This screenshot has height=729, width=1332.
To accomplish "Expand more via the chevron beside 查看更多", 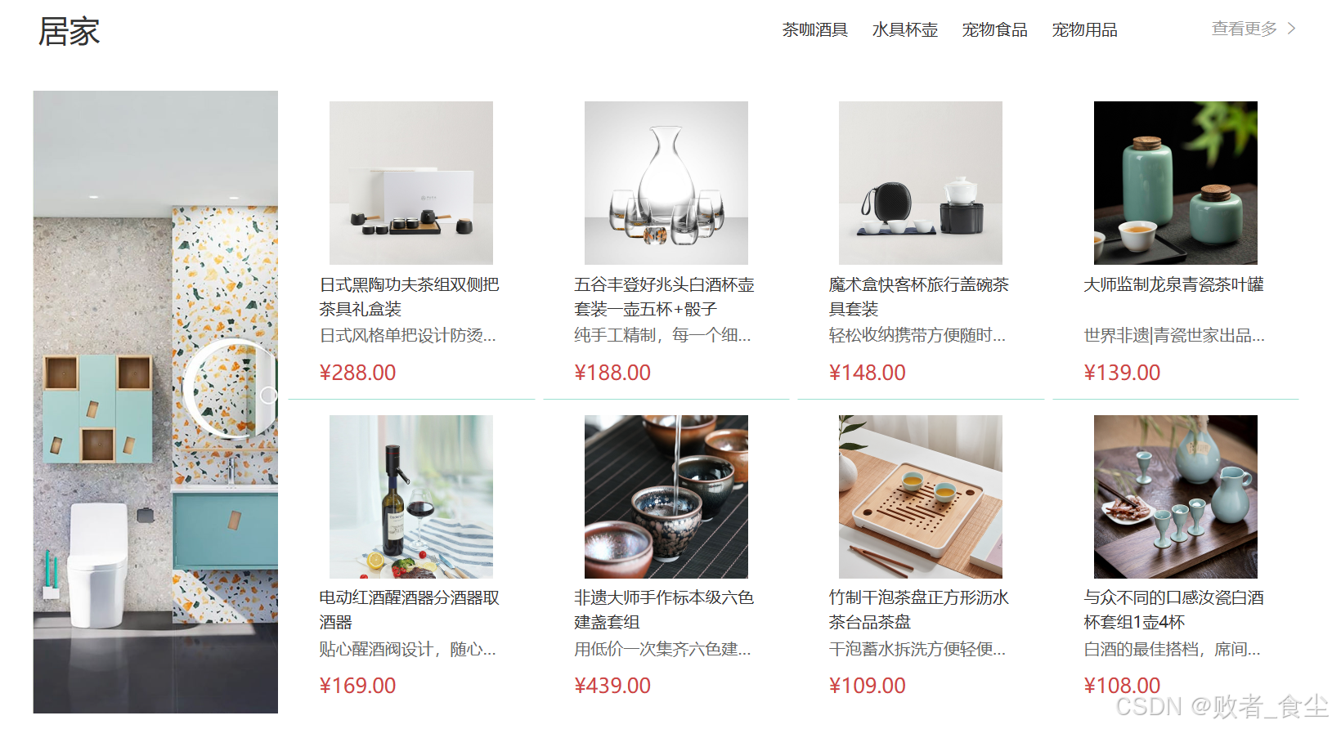I will (1292, 29).
